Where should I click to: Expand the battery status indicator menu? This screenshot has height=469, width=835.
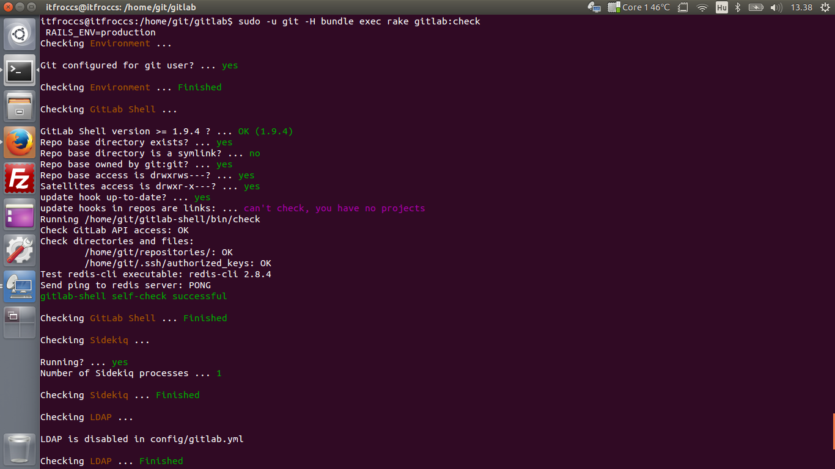tap(756, 7)
